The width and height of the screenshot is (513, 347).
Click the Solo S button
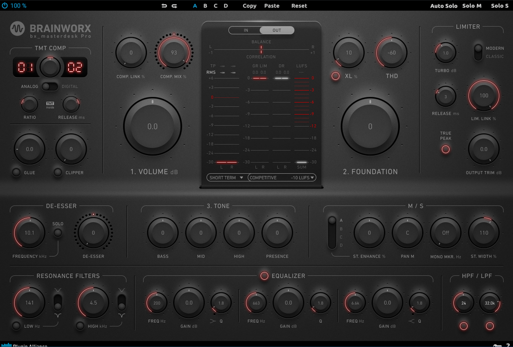499,6
